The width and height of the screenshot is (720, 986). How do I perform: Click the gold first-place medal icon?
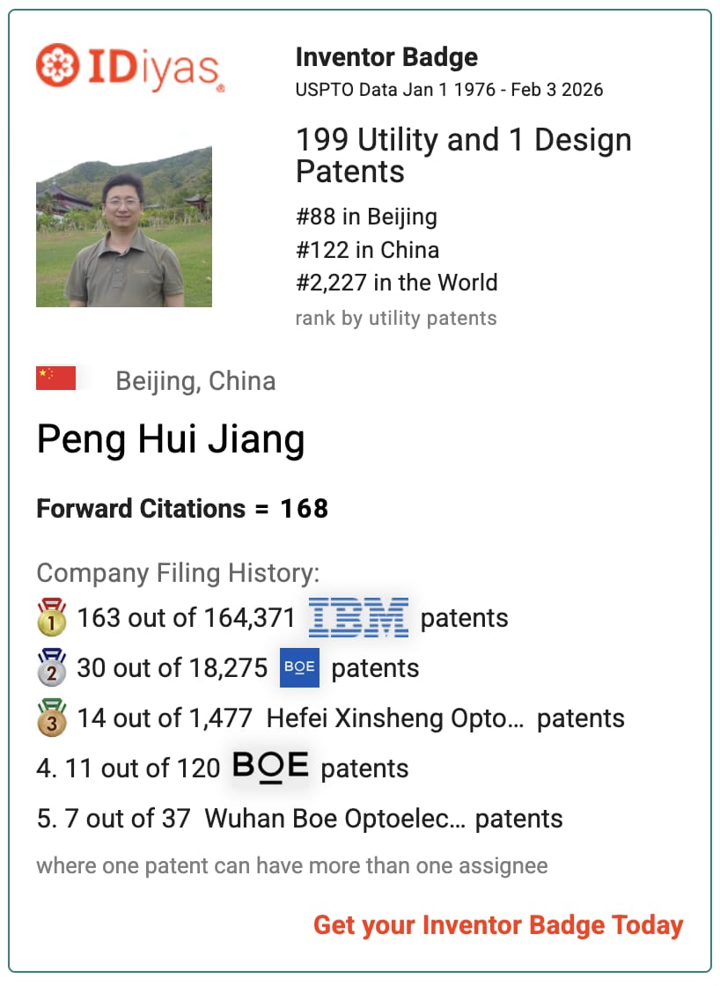point(52,617)
